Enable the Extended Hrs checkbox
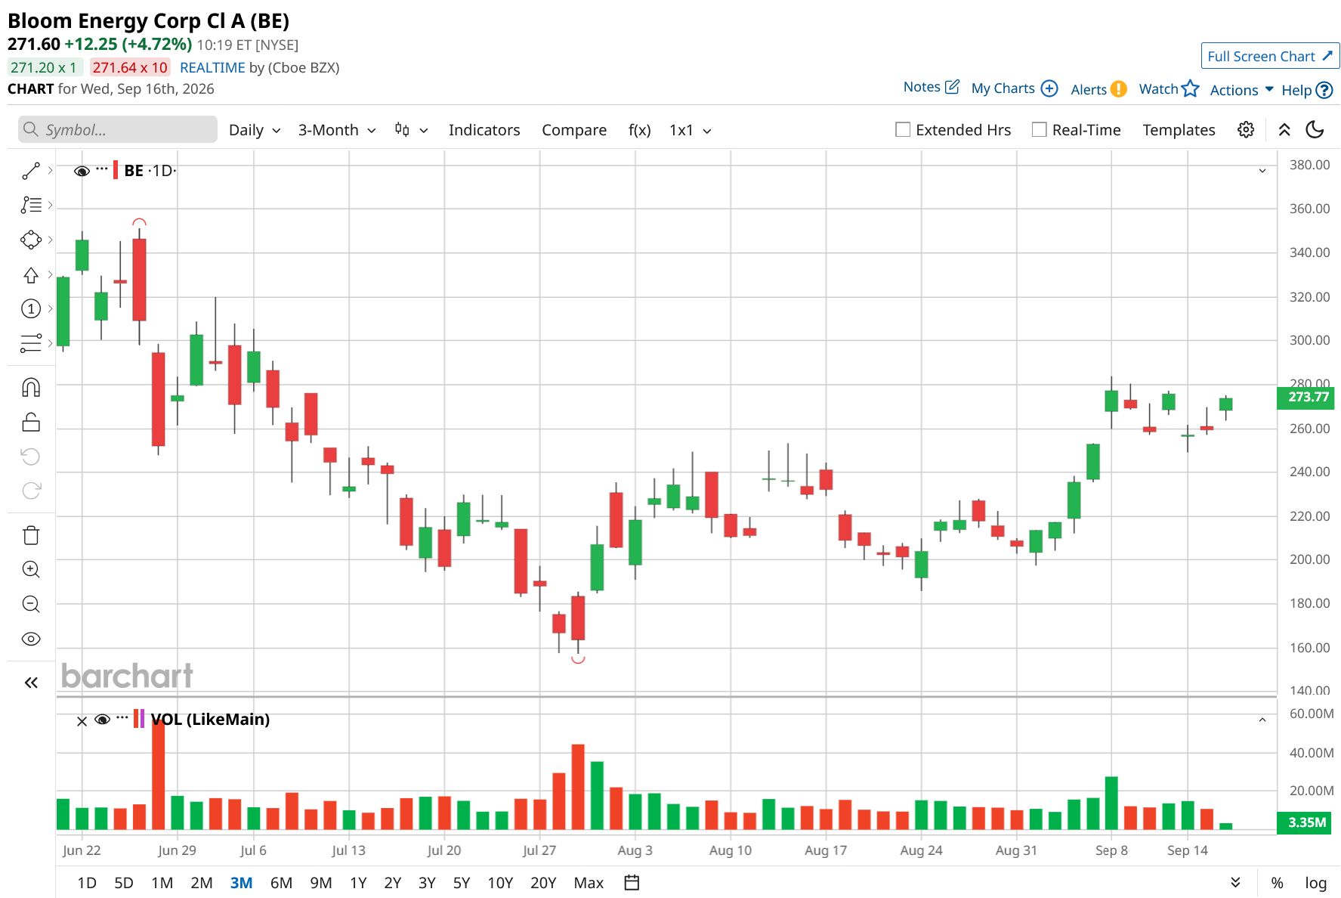Screen dimensions: 1341x898 tap(903, 130)
